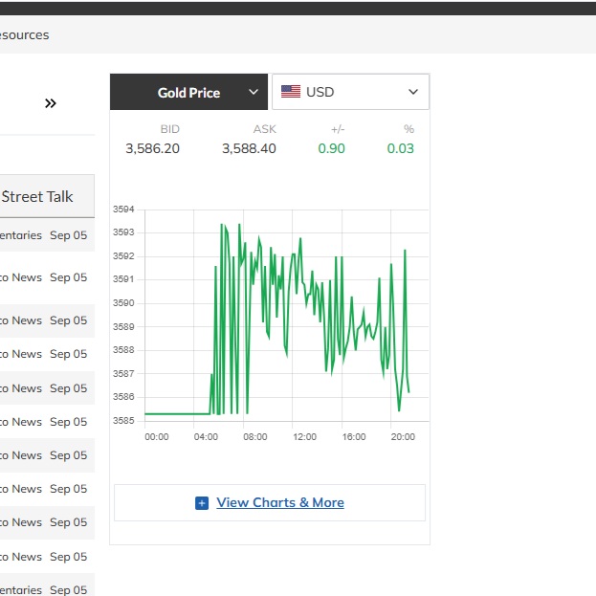Click the 3594 y-axis label
596x596 pixels.
[123, 210]
